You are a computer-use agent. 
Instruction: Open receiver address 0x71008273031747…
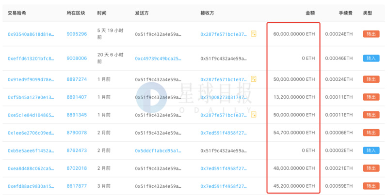[x=224, y=97]
